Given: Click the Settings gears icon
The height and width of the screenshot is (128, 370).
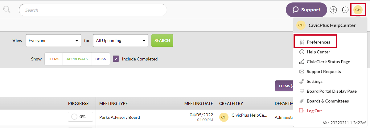Looking at the screenshot, I should pos(302,81).
